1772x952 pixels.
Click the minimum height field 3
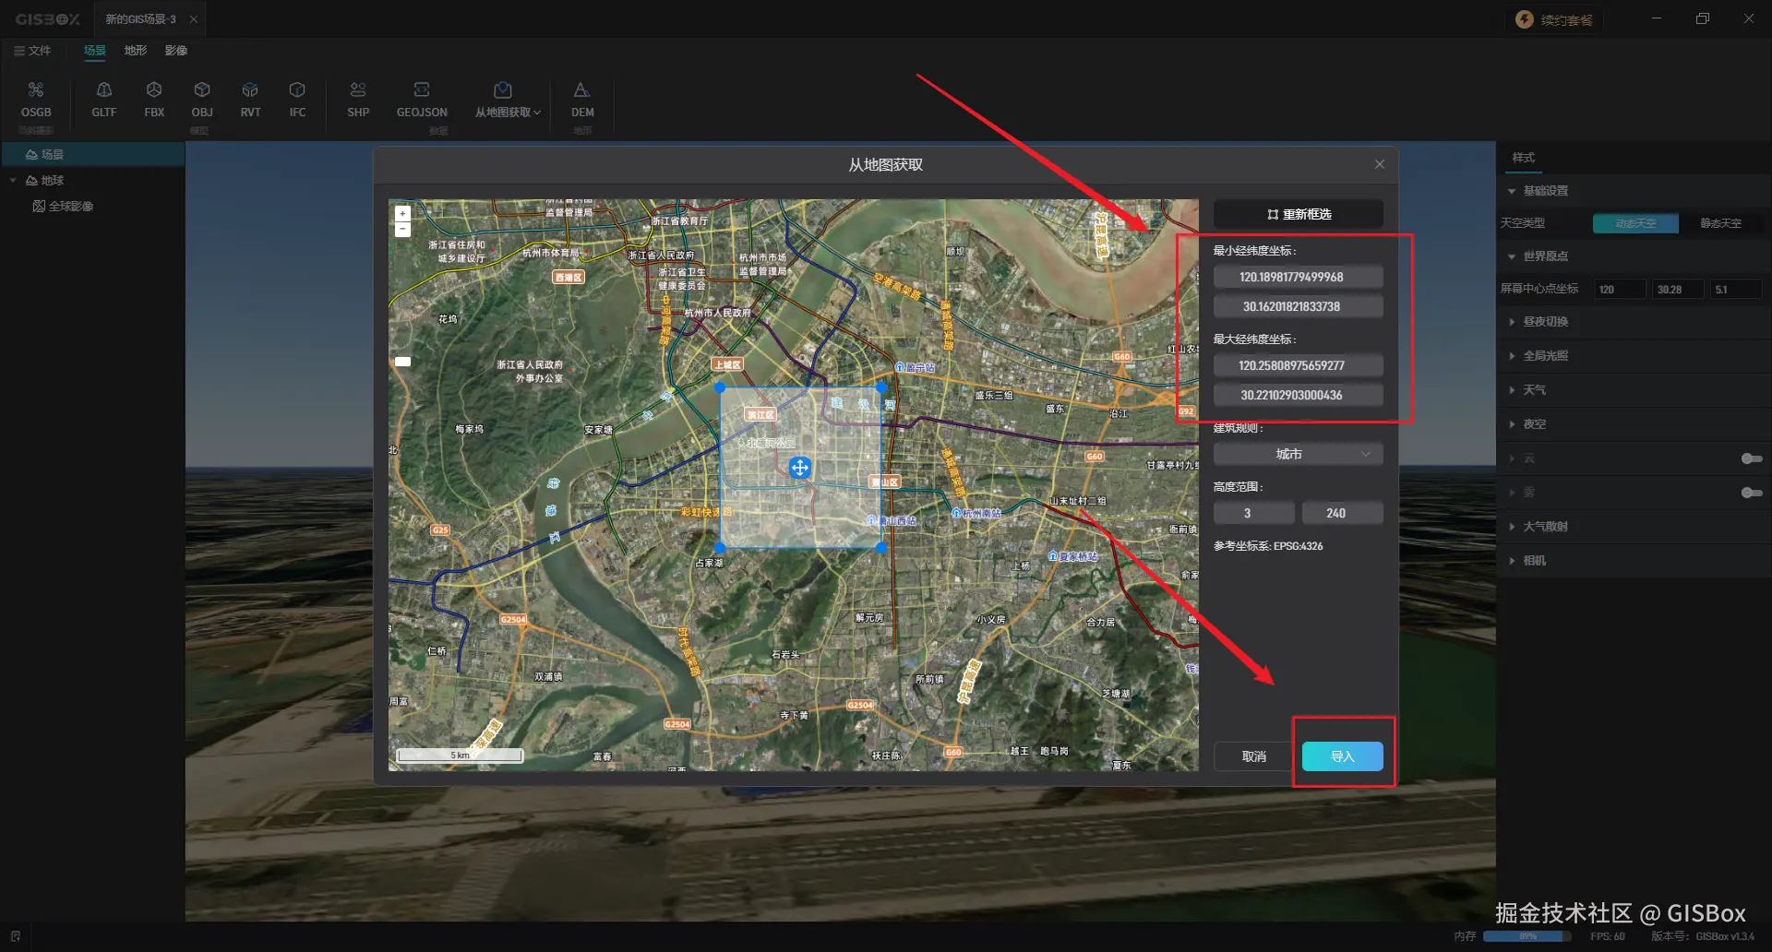click(x=1253, y=513)
